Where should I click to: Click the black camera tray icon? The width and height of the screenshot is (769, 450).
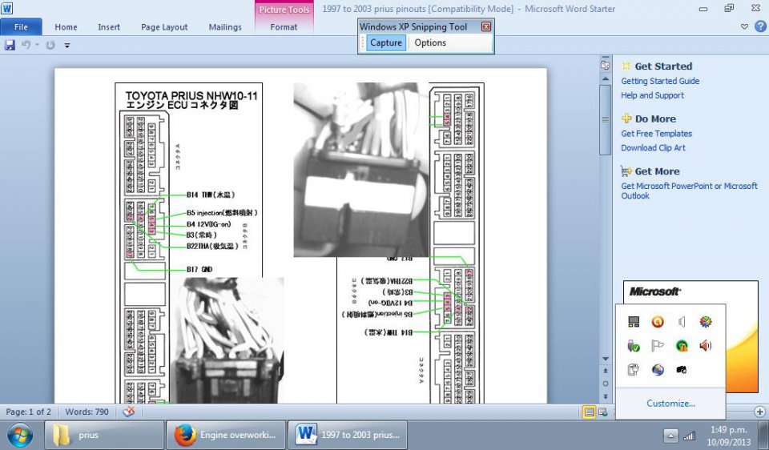[x=682, y=370]
